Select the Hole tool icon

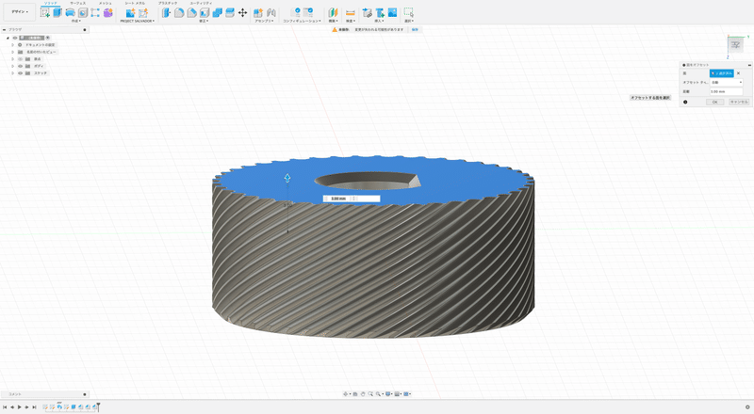(x=83, y=13)
